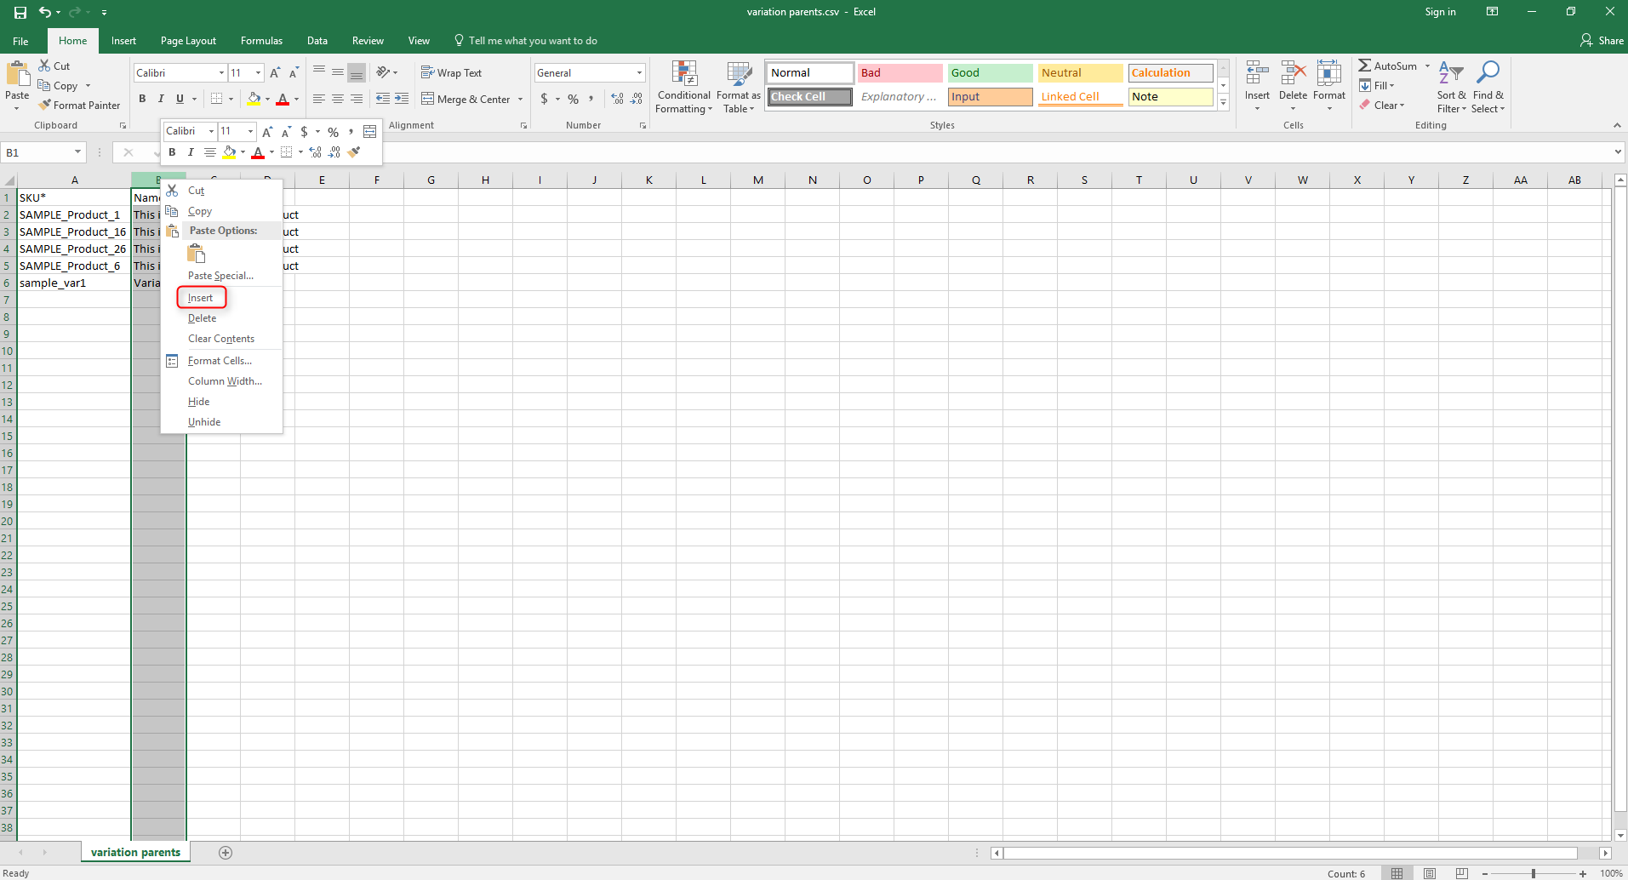
Task: Open Find & Select menu
Action: click(x=1488, y=87)
